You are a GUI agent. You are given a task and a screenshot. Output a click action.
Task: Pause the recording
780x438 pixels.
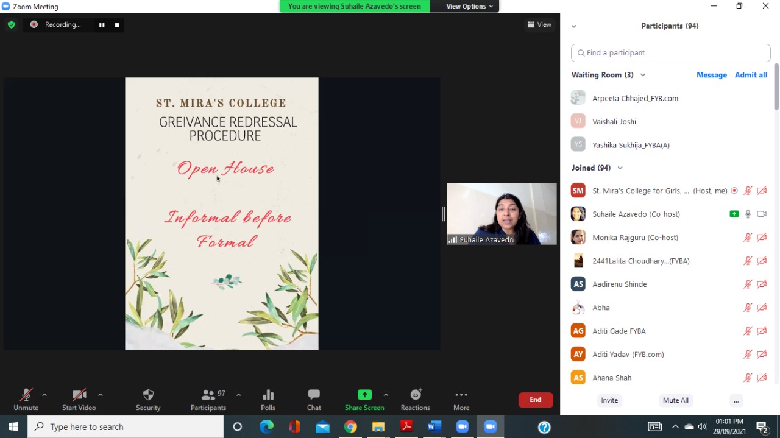(102, 25)
